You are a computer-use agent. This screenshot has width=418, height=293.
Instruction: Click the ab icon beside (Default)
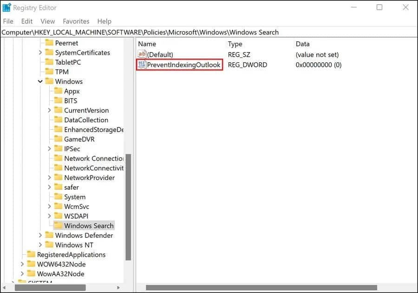(142, 54)
